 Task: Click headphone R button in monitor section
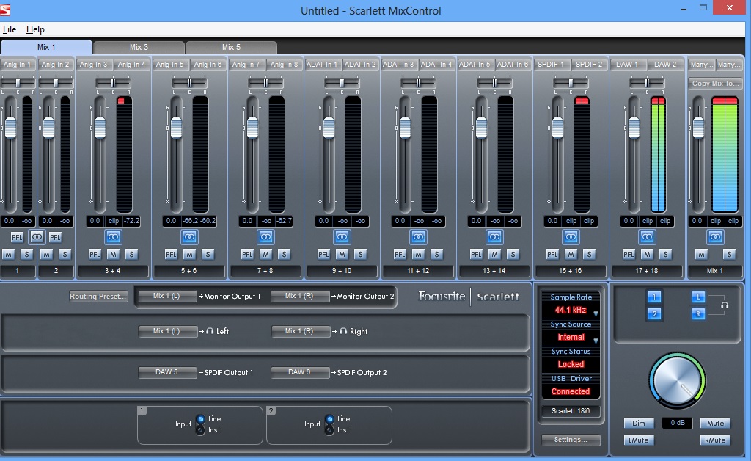tap(698, 314)
